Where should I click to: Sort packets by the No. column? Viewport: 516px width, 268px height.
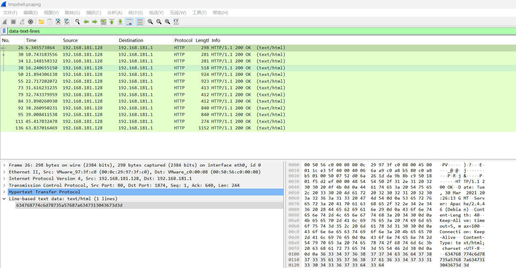point(12,40)
